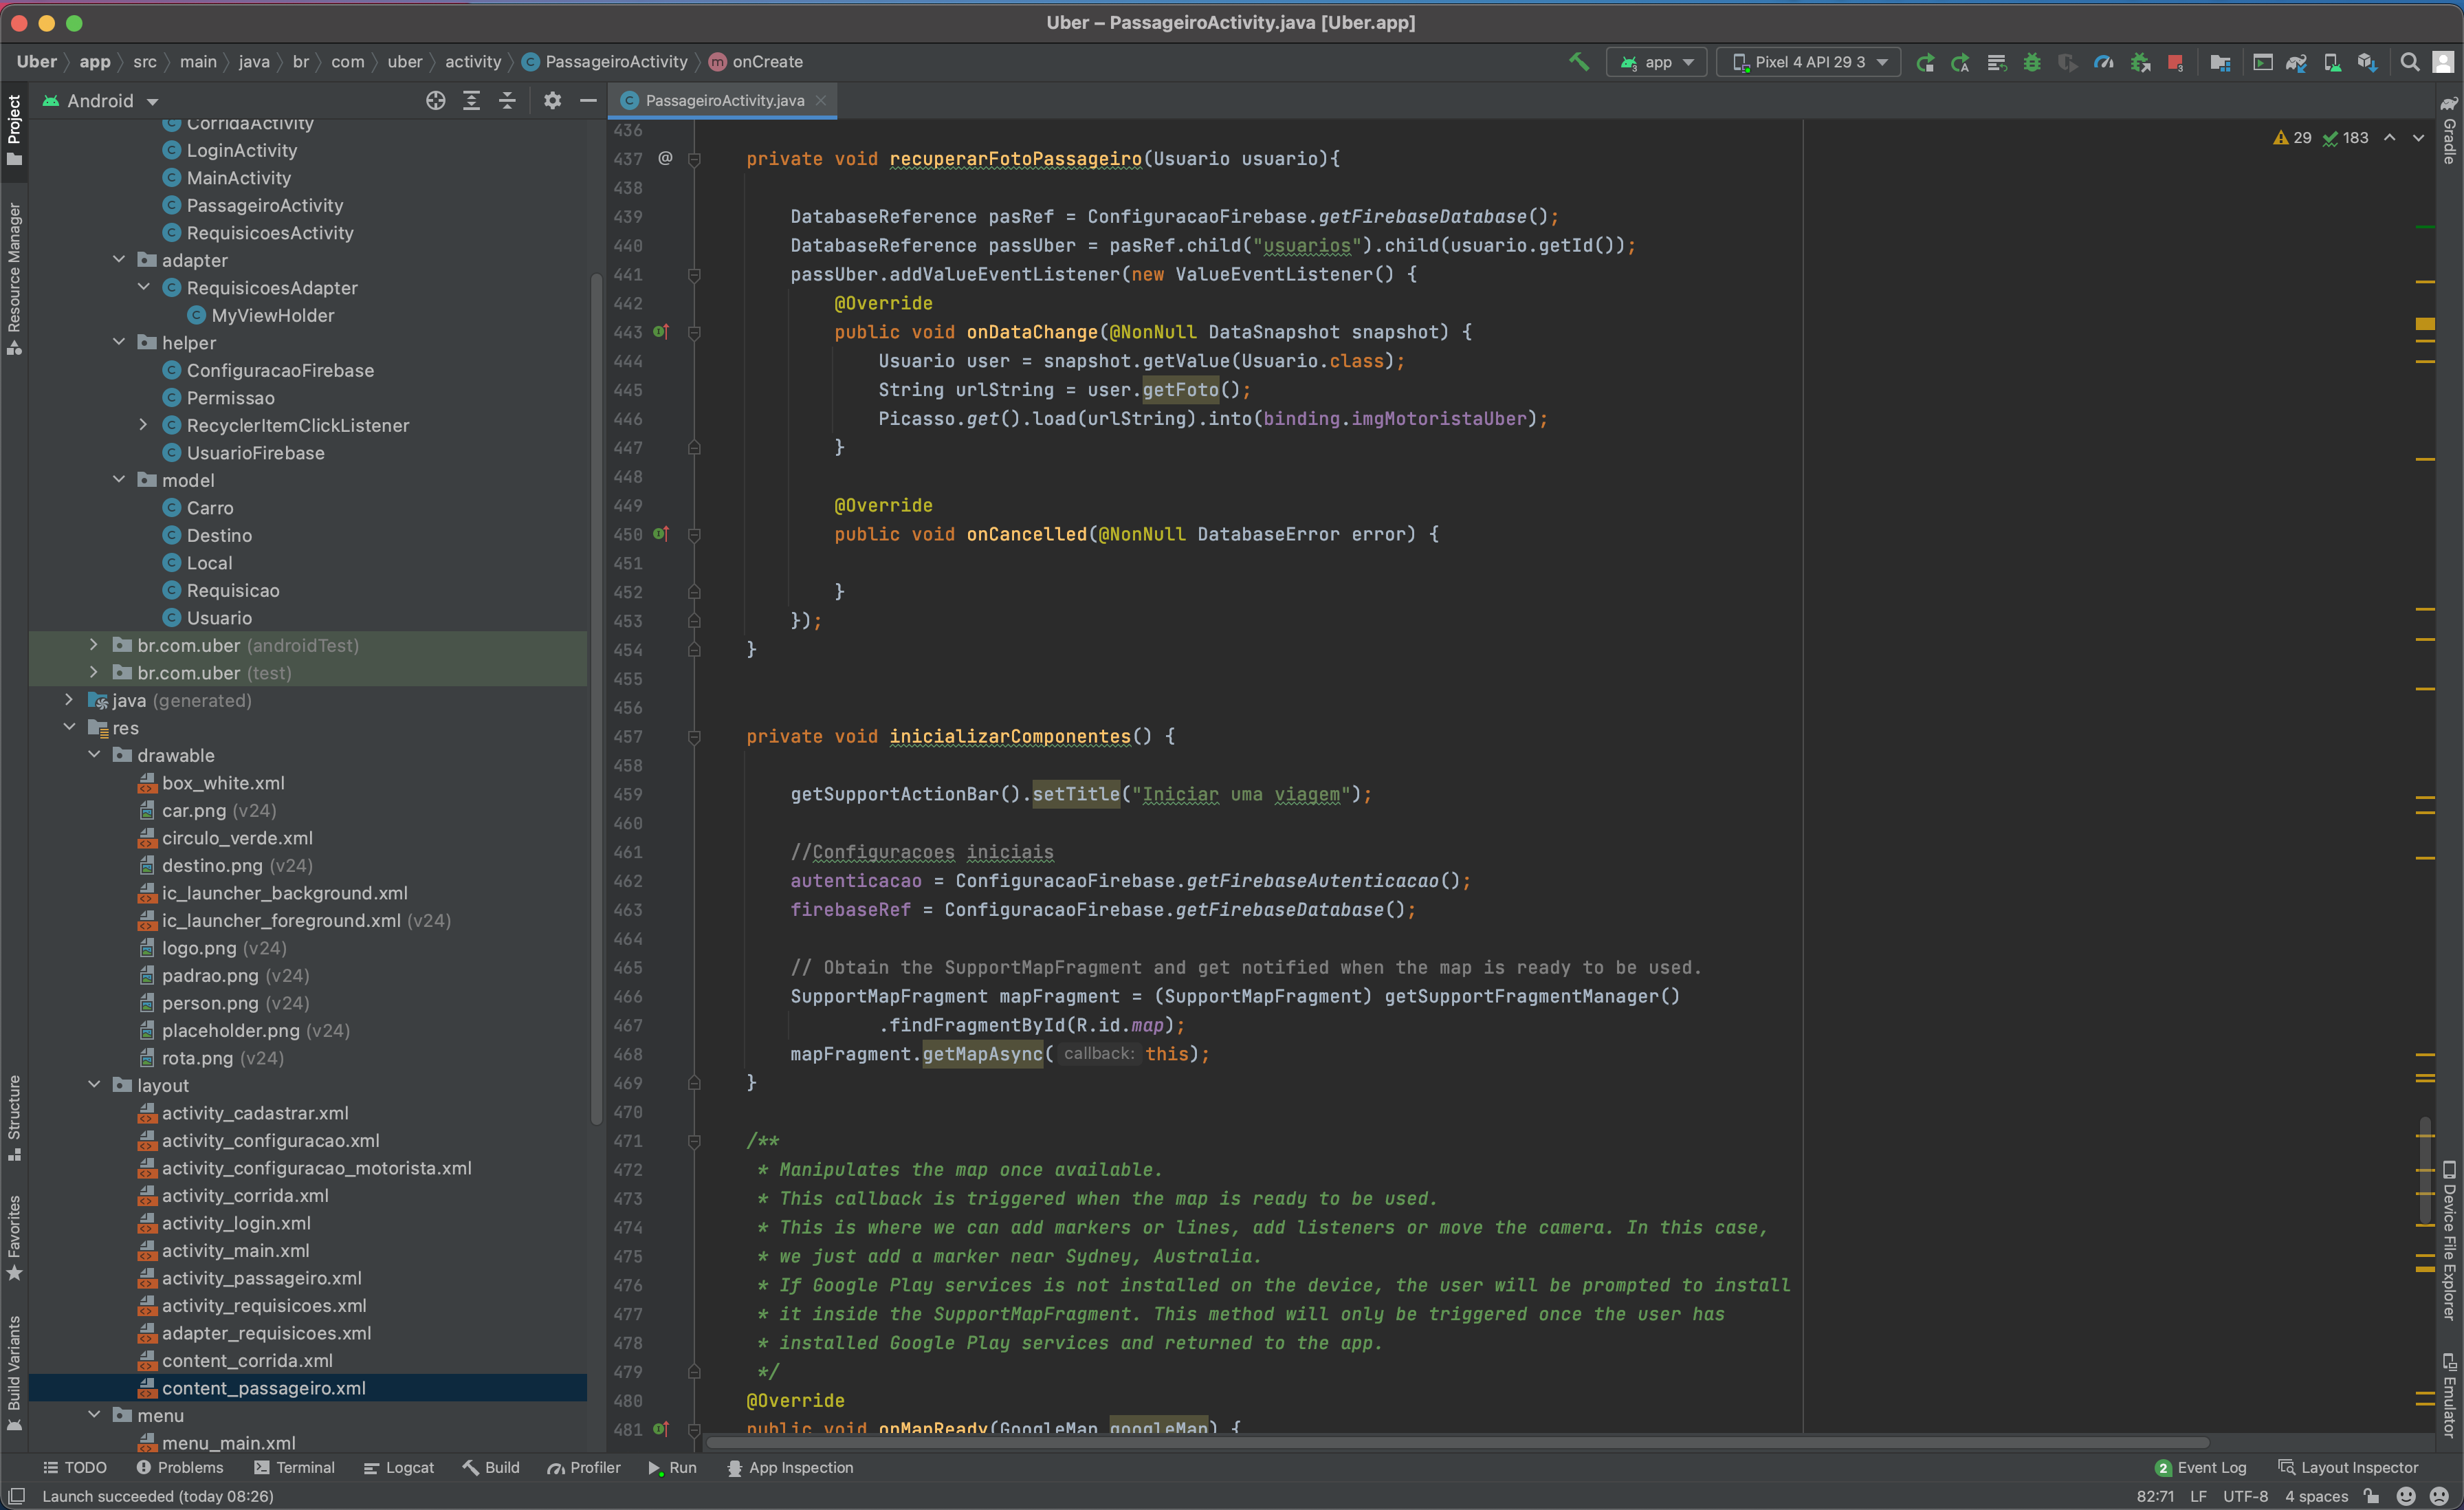
Task: Open the Event Log
Action: [2212, 1467]
